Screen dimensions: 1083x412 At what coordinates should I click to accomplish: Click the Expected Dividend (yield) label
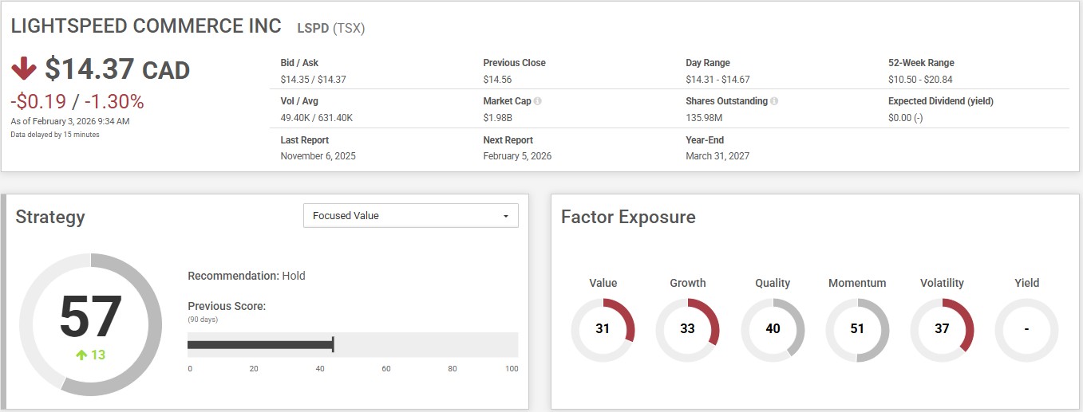(x=940, y=101)
